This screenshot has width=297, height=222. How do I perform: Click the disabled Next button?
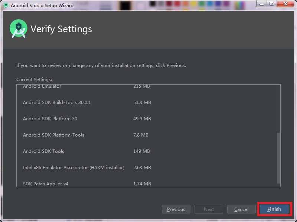click(x=209, y=209)
